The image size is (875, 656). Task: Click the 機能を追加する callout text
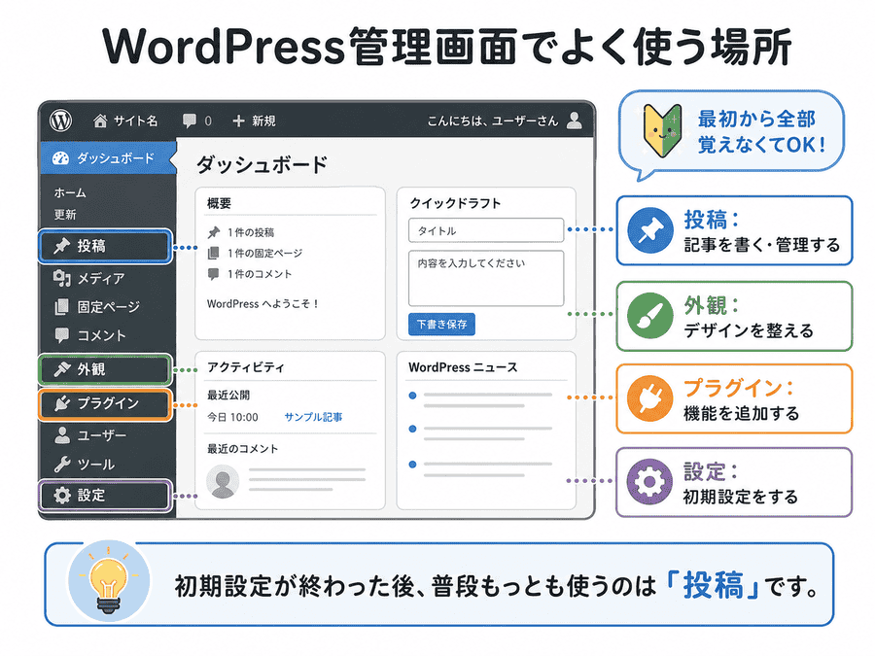(x=741, y=413)
